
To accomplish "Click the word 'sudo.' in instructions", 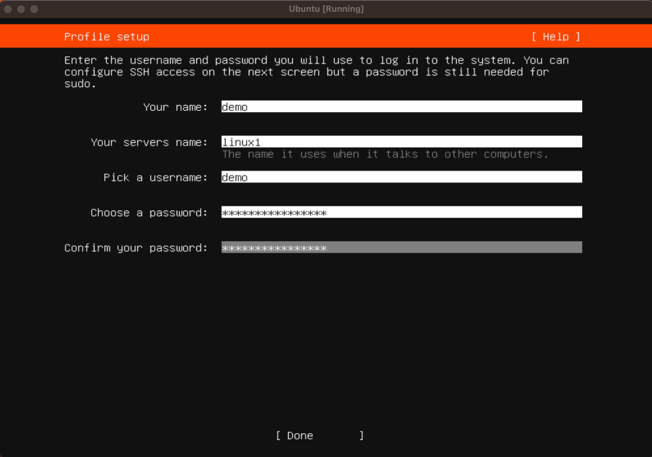I will [x=80, y=84].
